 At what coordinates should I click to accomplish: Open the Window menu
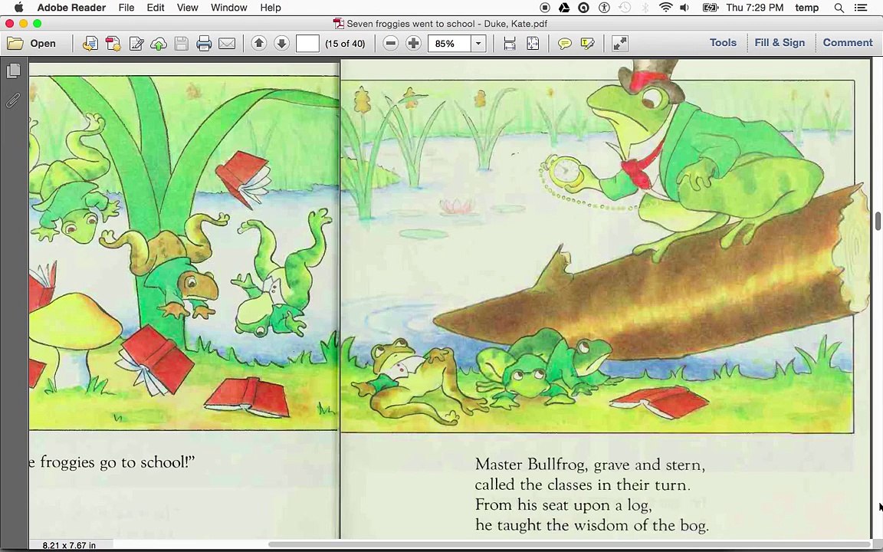pyautogui.click(x=228, y=8)
